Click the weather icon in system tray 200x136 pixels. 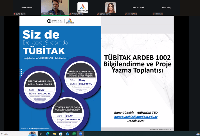point(198,134)
